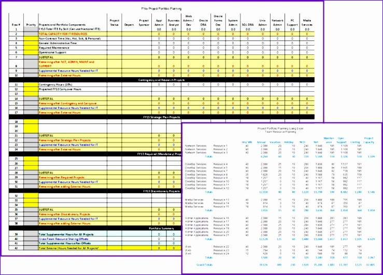Select "Non-Contract Time (Vac, Hol, Sick, & Personal)"
This screenshot has width=383, height=275.
click(x=69, y=38)
